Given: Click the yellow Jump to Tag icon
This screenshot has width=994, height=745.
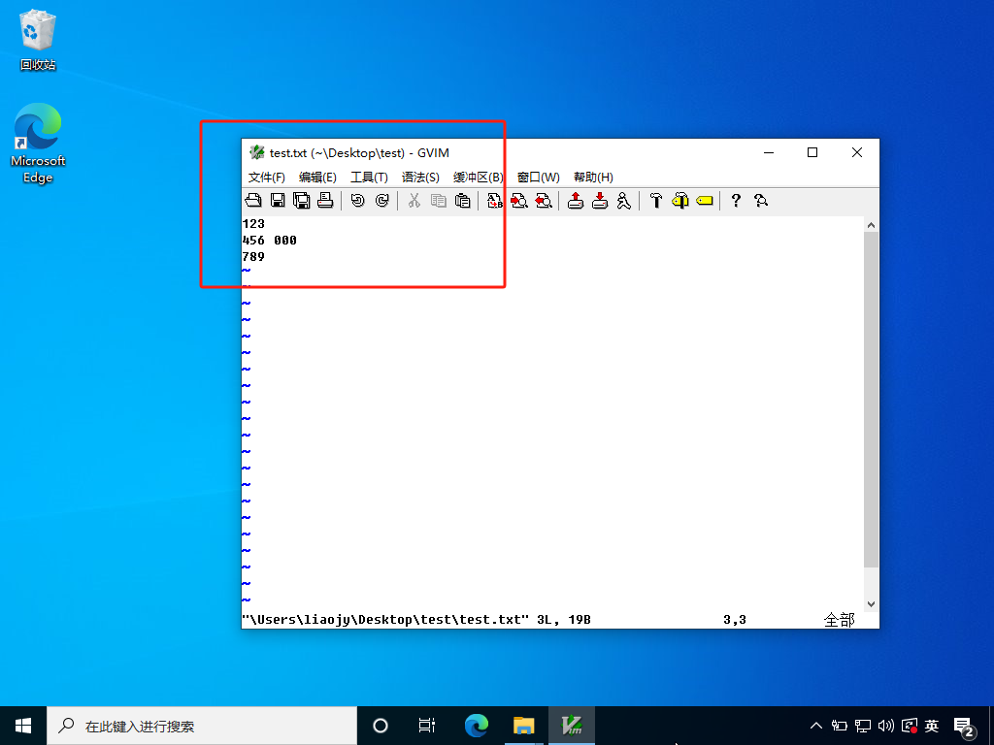Looking at the screenshot, I should (x=704, y=201).
